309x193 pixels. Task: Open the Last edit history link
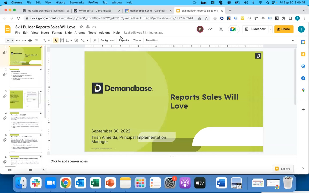click(144, 33)
